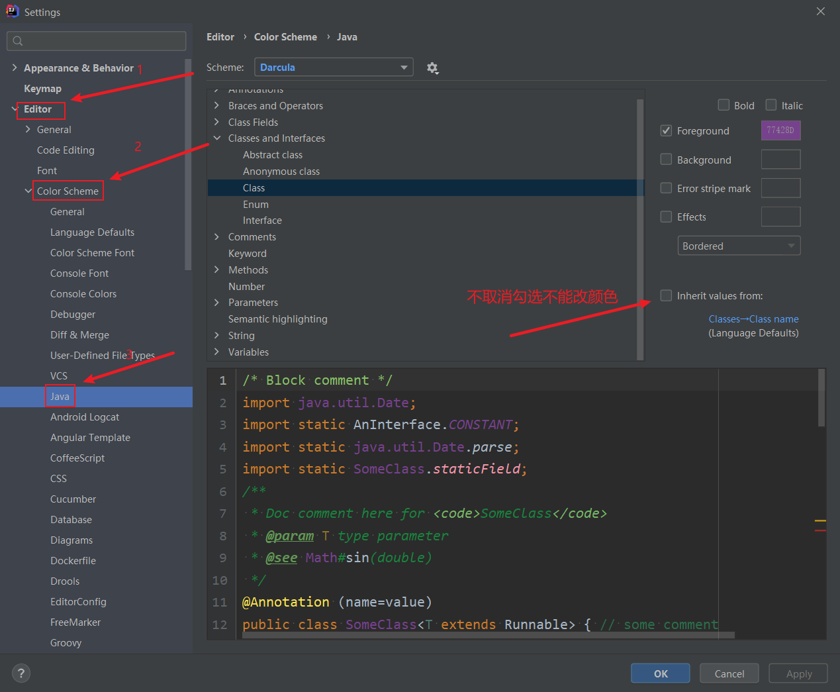The image size is (840, 692).
Task: Expand Braces and Operators group
Action: (216, 105)
